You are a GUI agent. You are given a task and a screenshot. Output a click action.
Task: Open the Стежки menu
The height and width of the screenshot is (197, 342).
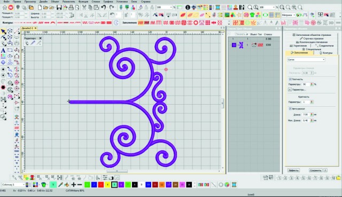click(x=96, y=2)
